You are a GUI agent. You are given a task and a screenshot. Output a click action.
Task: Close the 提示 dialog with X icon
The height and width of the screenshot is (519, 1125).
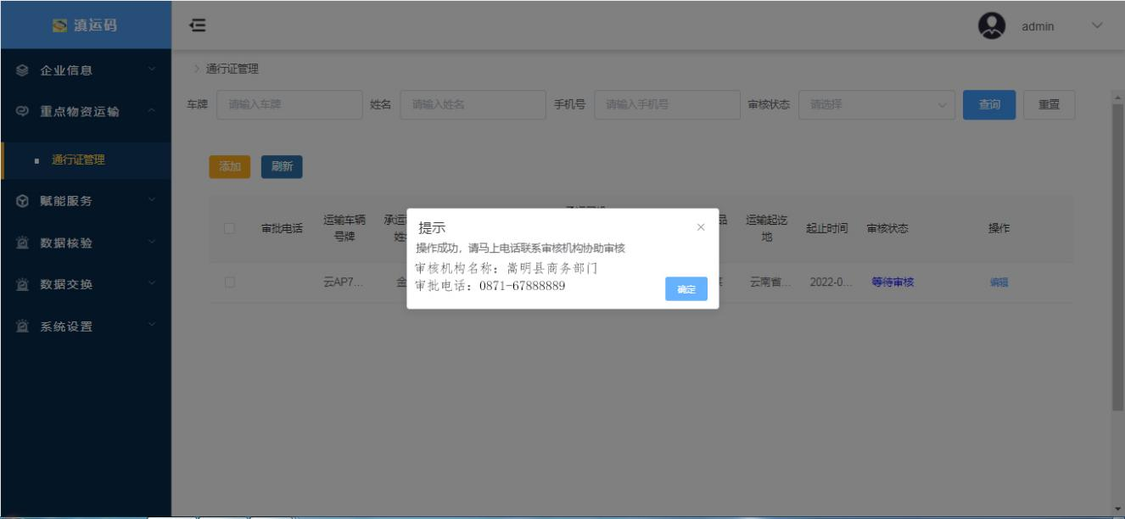700,227
